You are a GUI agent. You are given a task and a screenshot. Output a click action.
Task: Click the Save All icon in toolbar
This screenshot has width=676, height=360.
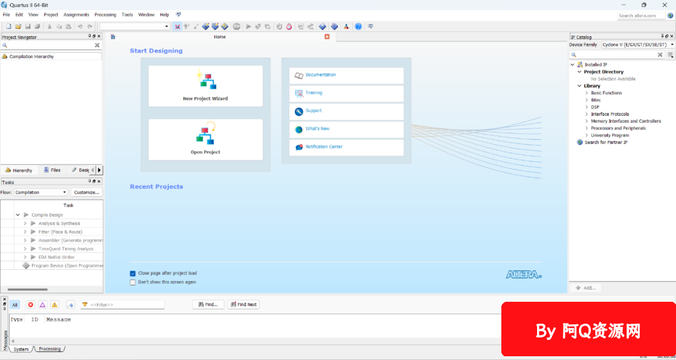[38, 26]
